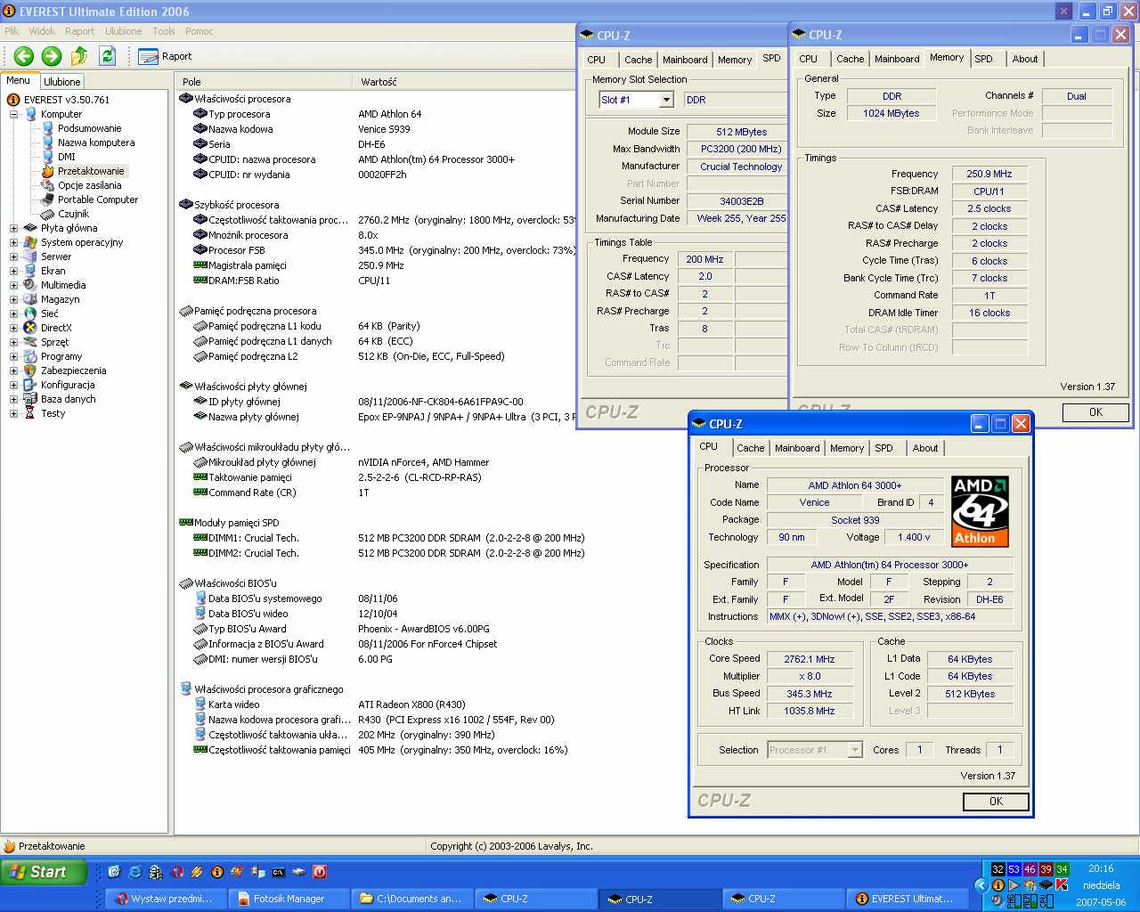Switch to Ulubione tab in left panel
This screenshot has height=912, width=1140.
tap(62, 81)
